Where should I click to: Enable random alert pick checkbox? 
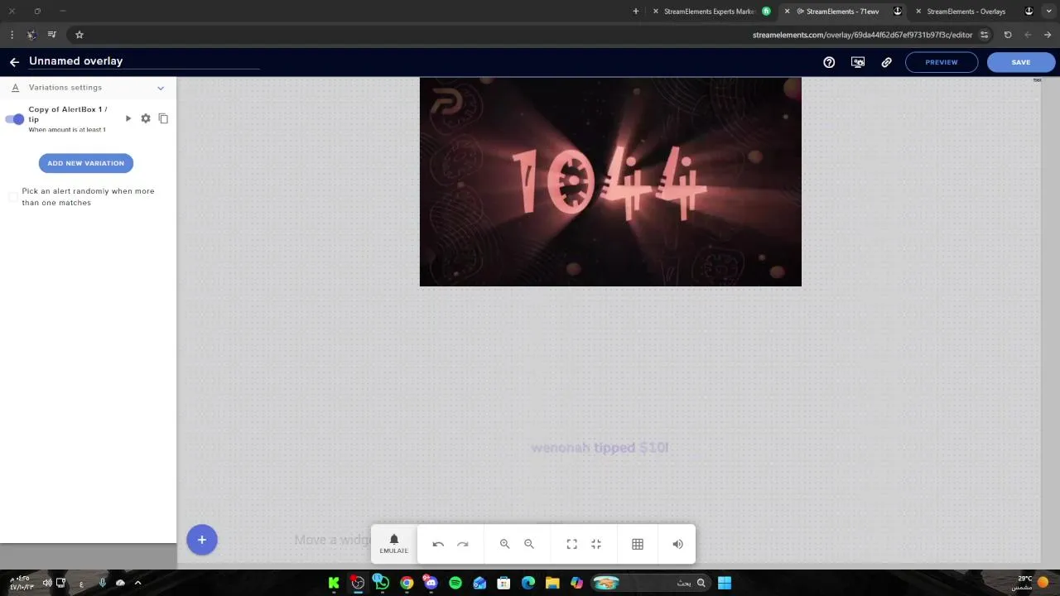click(x=12, y=197)
